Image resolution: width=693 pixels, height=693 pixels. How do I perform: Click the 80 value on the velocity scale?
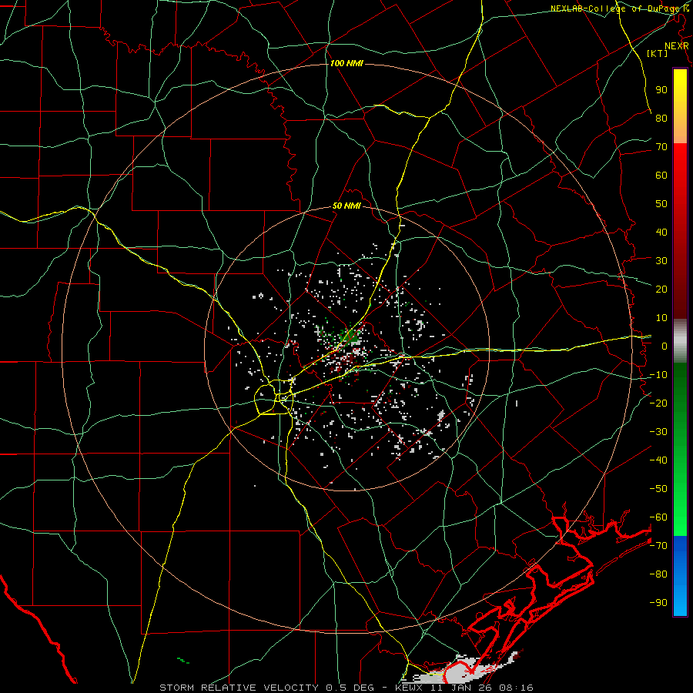coord(661,118)
